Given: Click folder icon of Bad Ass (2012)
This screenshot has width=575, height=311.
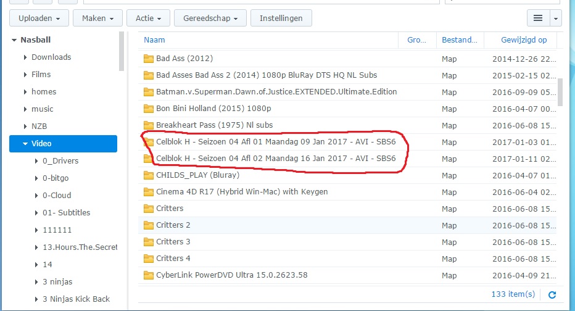Looking at the screenshot, I should [148, 59].
